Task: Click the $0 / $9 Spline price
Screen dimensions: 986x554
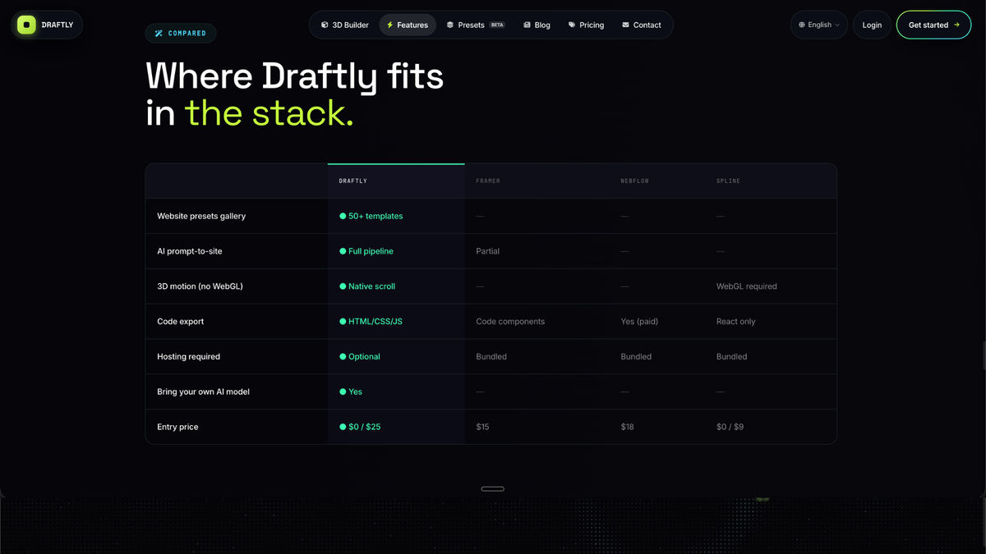Action: click(730, 427)
